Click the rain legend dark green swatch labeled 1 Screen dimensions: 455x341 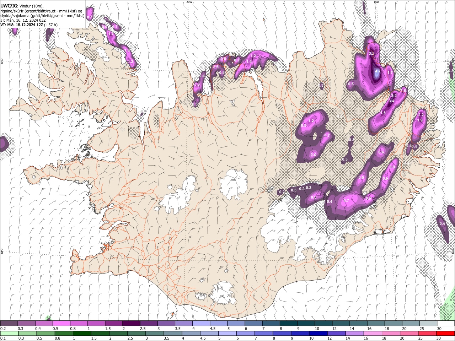pyautogui.click(x=82, y=333)
